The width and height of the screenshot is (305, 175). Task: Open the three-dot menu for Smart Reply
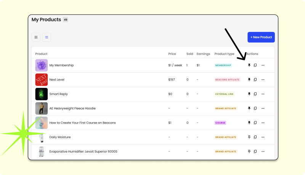[x=263, y=94]
